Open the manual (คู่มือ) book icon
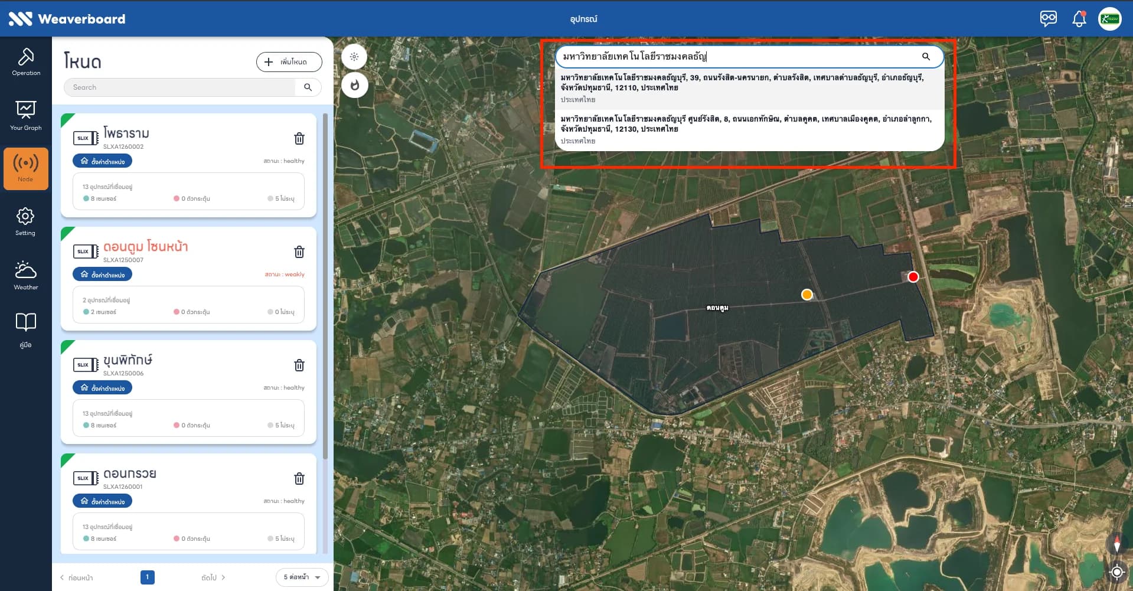 [x=26, y=331]
